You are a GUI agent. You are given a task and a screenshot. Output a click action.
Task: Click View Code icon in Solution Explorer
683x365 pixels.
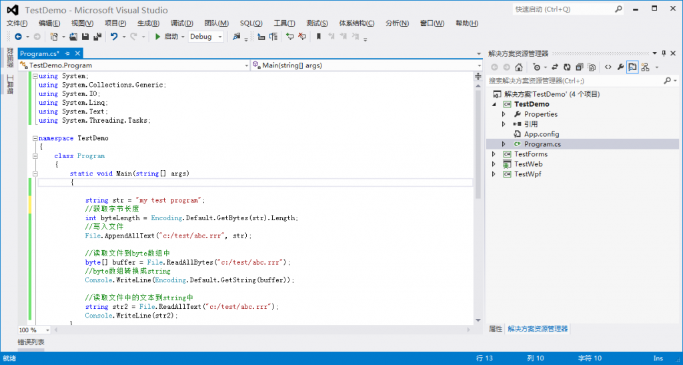(608, 67)
